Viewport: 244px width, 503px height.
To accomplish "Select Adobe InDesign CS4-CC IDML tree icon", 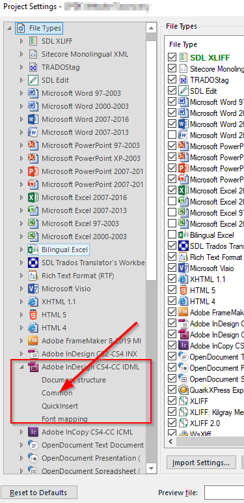I will 33,367.
